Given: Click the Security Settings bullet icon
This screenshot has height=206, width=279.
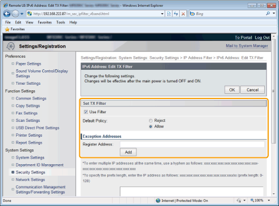Looking at the screenshot, I should tap(13, 172).
